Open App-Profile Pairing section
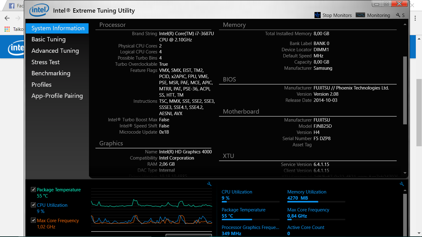This screenshot has height=237, width=422. tap(57, 96)
